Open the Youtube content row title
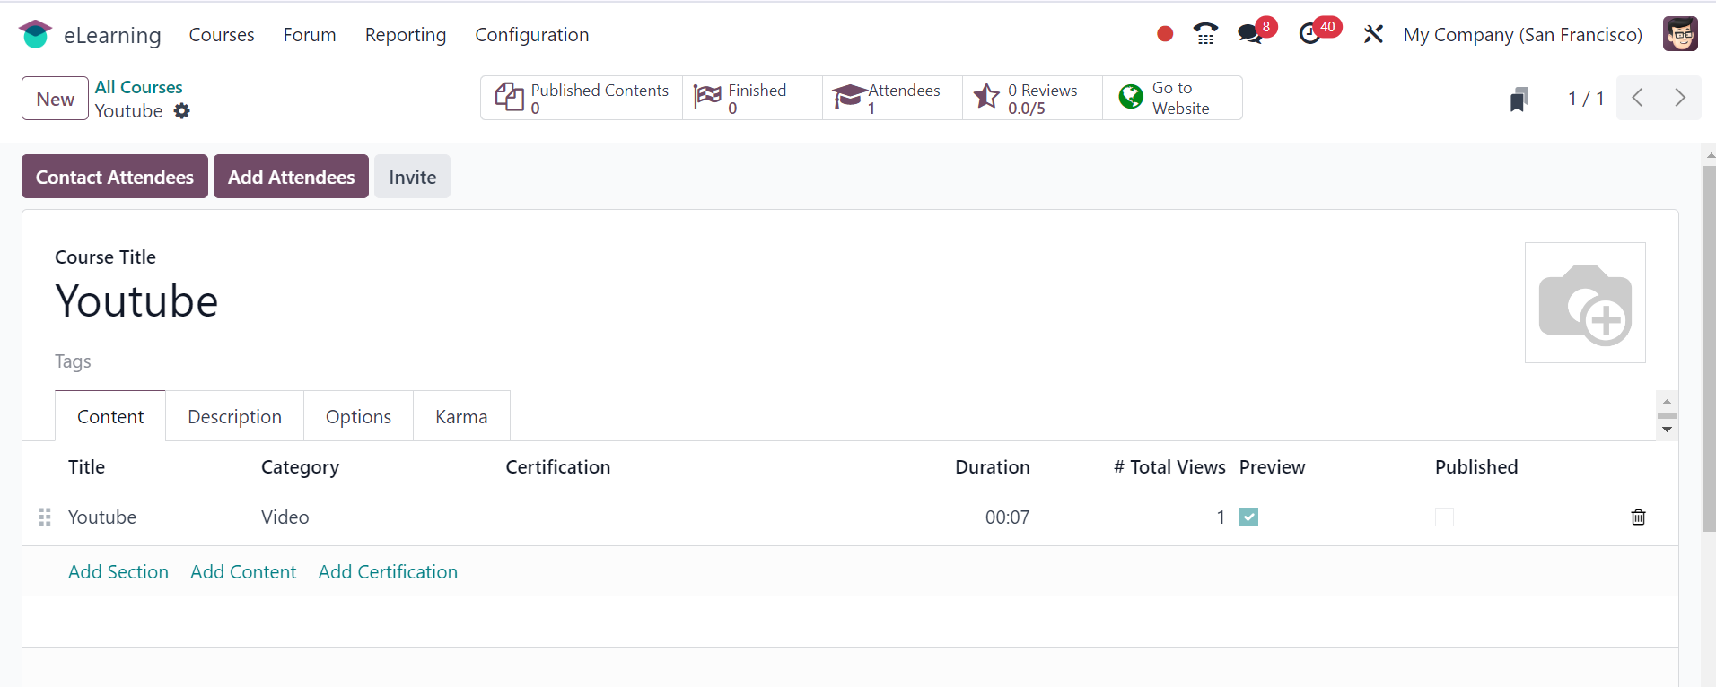Screen dimensions: 1716x687 click(x=102, y=517)
